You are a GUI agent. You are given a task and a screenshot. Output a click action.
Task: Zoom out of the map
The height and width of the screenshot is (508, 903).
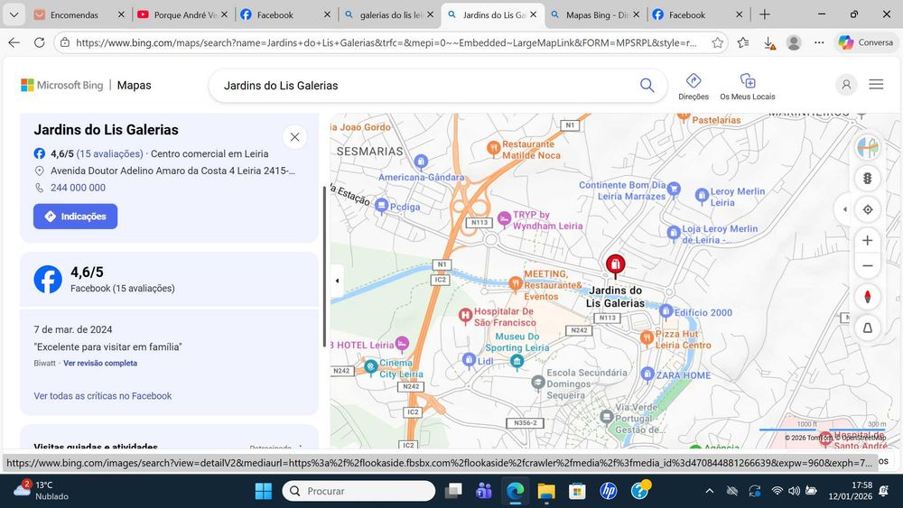pos(867,266)
